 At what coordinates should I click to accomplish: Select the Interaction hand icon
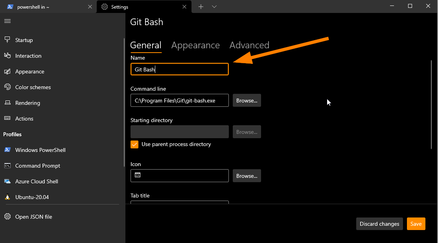point(7,55)
